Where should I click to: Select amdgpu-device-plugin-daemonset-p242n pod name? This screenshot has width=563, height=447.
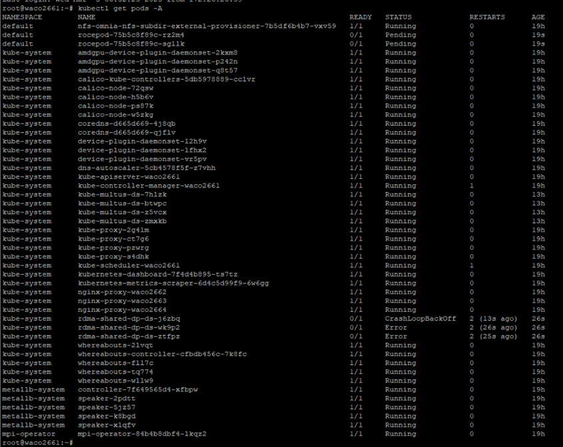coord(158,61)
